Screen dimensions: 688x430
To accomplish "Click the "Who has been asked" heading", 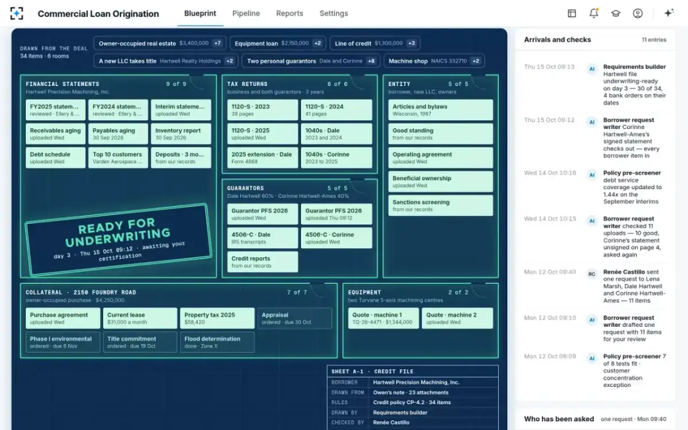I will click(559, 419).
